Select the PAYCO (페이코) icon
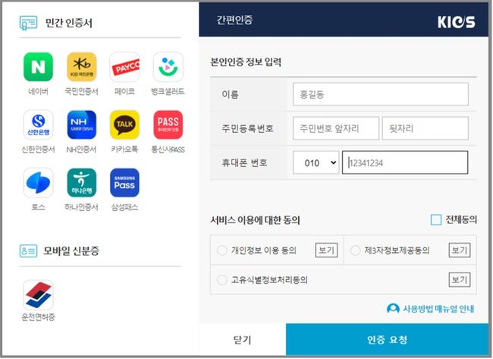Screen dimensions: 493x359 124,67
